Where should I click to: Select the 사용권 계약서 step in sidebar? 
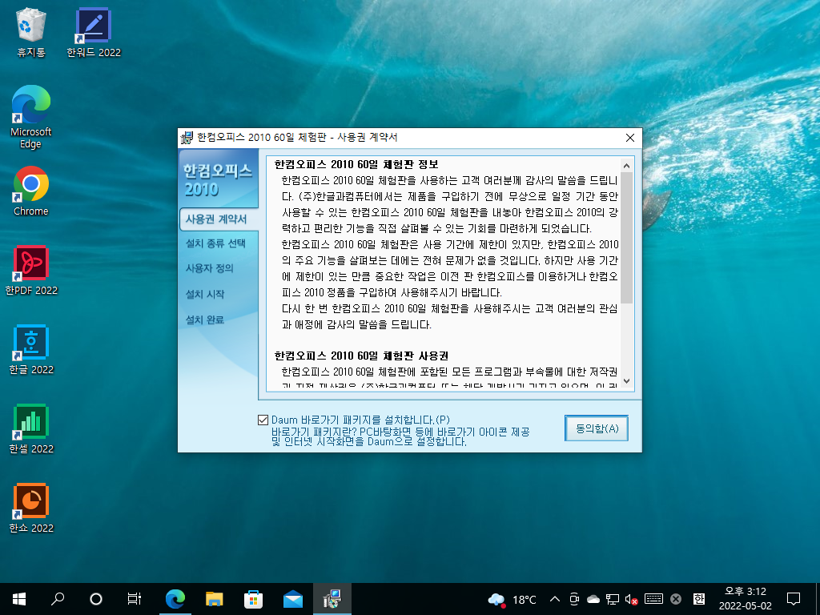click(216, 219)
